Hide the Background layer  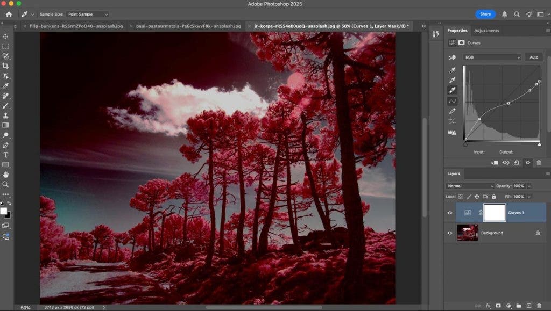tap(450, 233)
